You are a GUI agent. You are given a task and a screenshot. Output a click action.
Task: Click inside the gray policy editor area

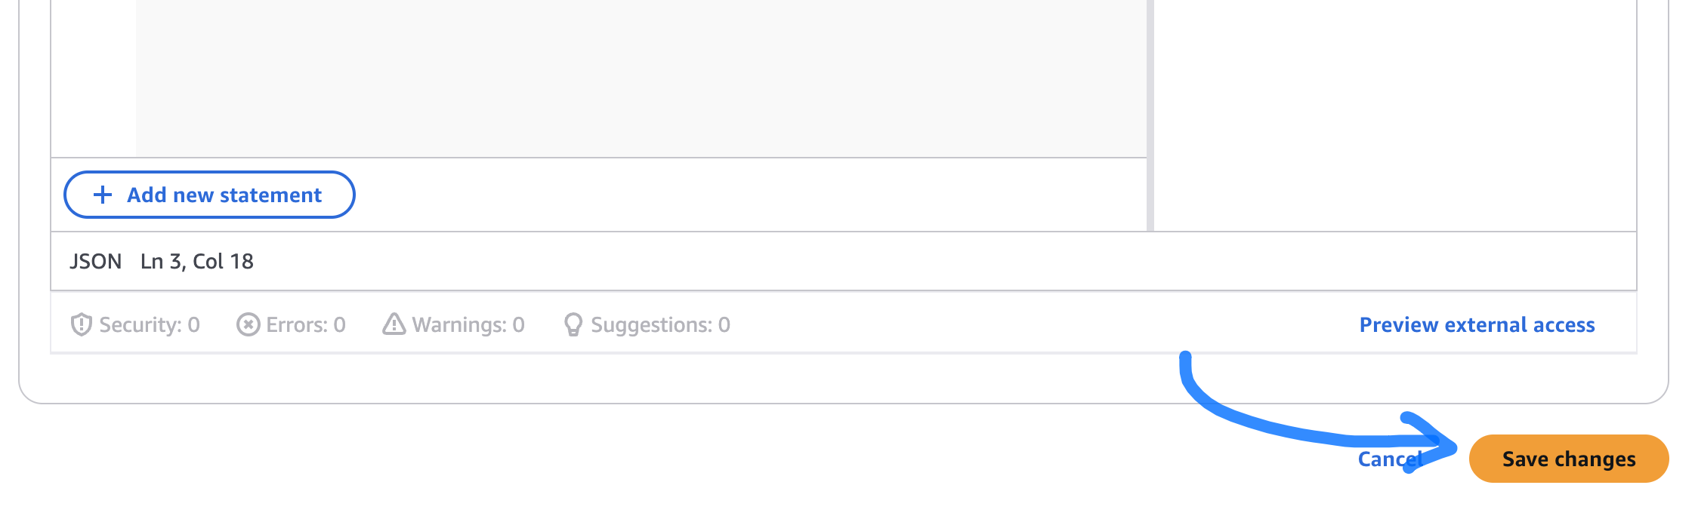641,75
